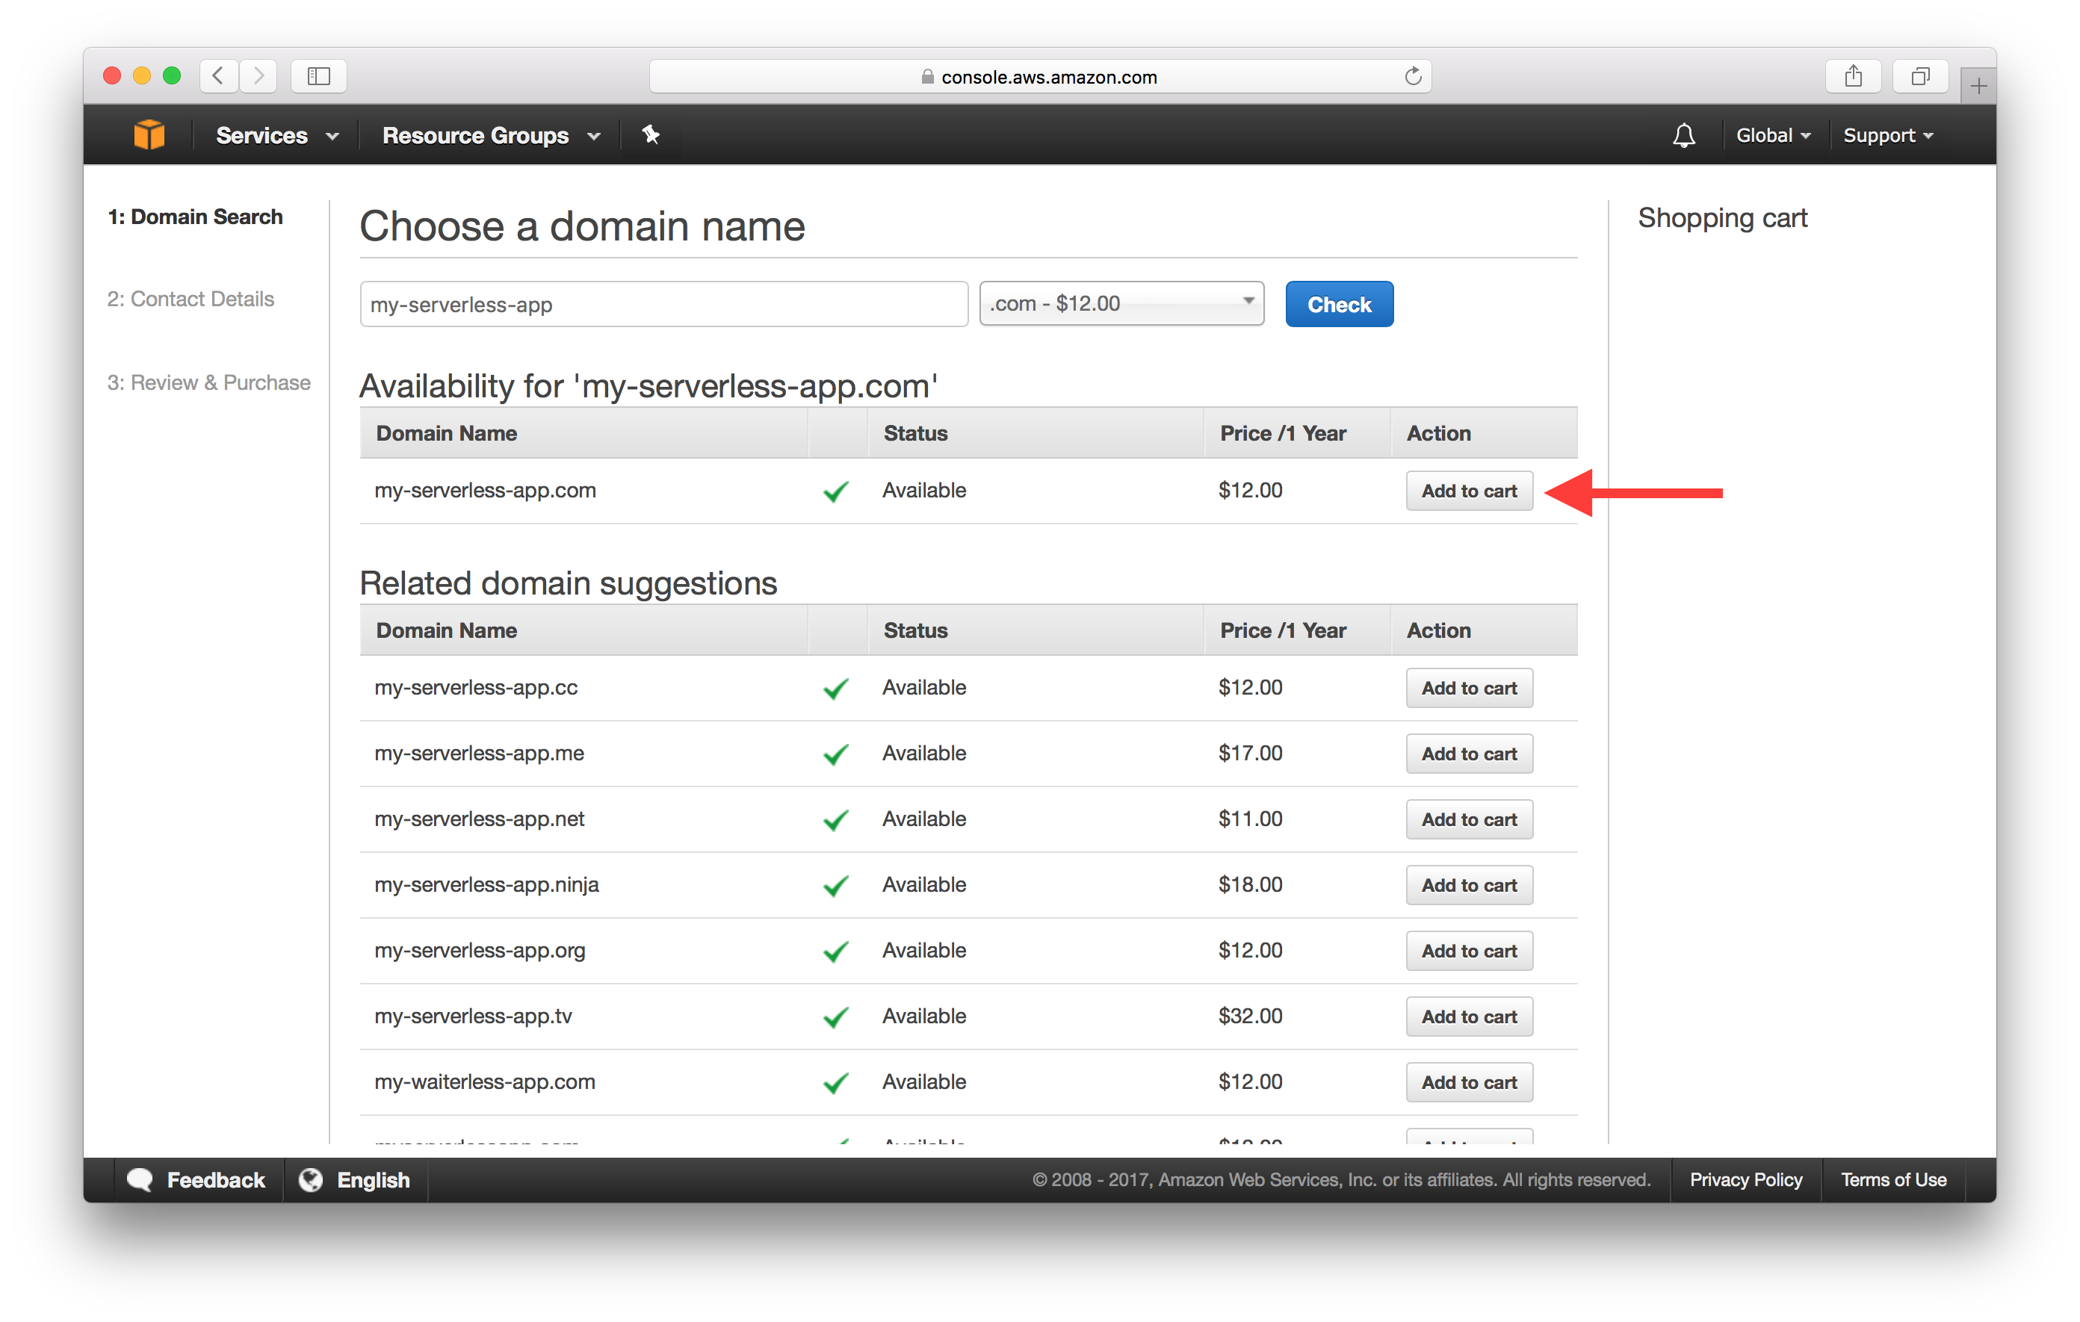Click the domain name search input field
Viewport: 2080px width, 1322px height.
coord(666,305)
